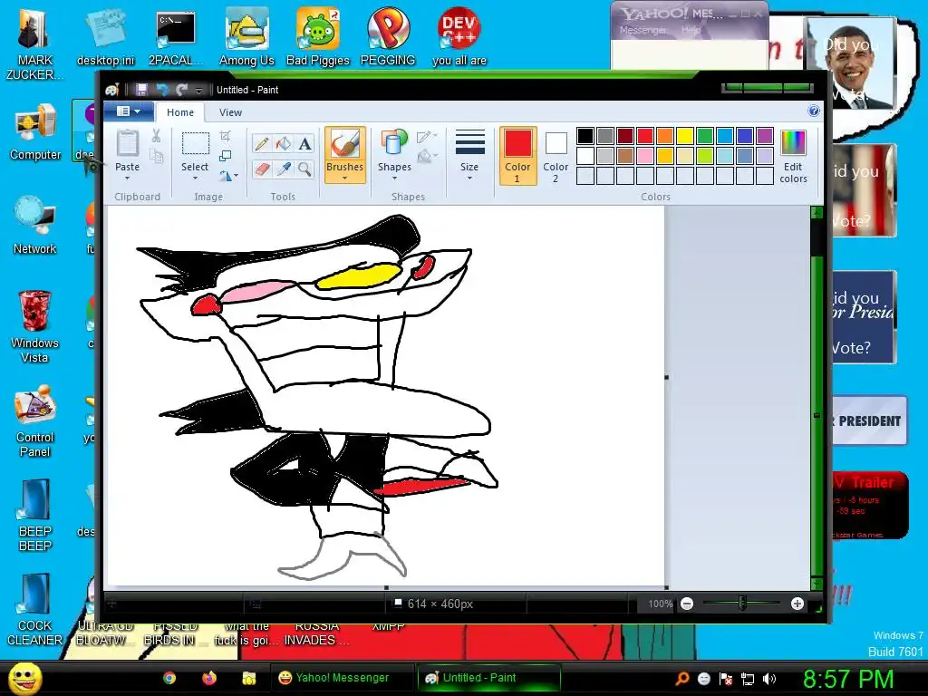The image size is (928, 696).
Task: Select the Magnifier tool in Paint
Action: (304, 169)
